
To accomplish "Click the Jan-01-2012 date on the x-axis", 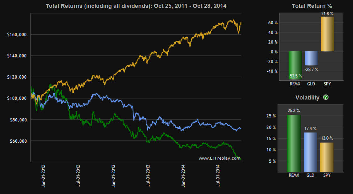I will (x=44, y=176).
